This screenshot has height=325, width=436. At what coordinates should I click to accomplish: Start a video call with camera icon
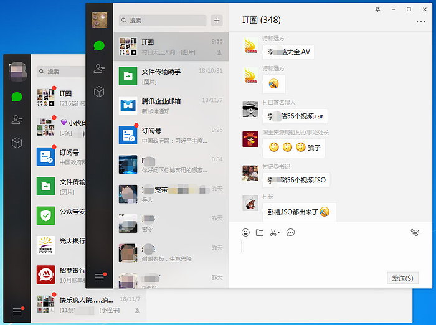[x=415, y=233]
